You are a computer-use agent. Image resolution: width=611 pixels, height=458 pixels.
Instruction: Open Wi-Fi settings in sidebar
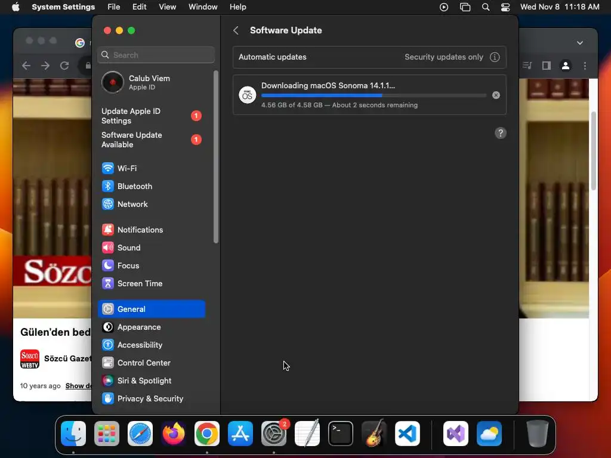click(x=151, y=168)
